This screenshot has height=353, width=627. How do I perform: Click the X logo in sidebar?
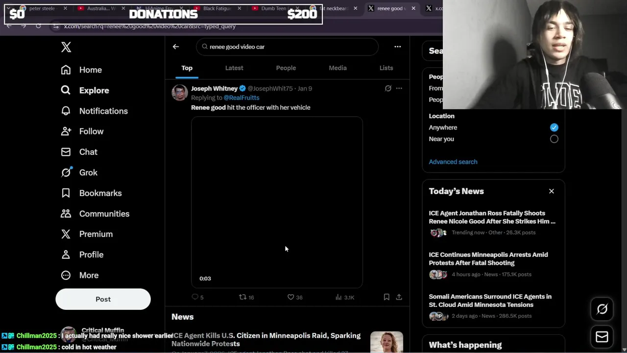tap(66, 47)
